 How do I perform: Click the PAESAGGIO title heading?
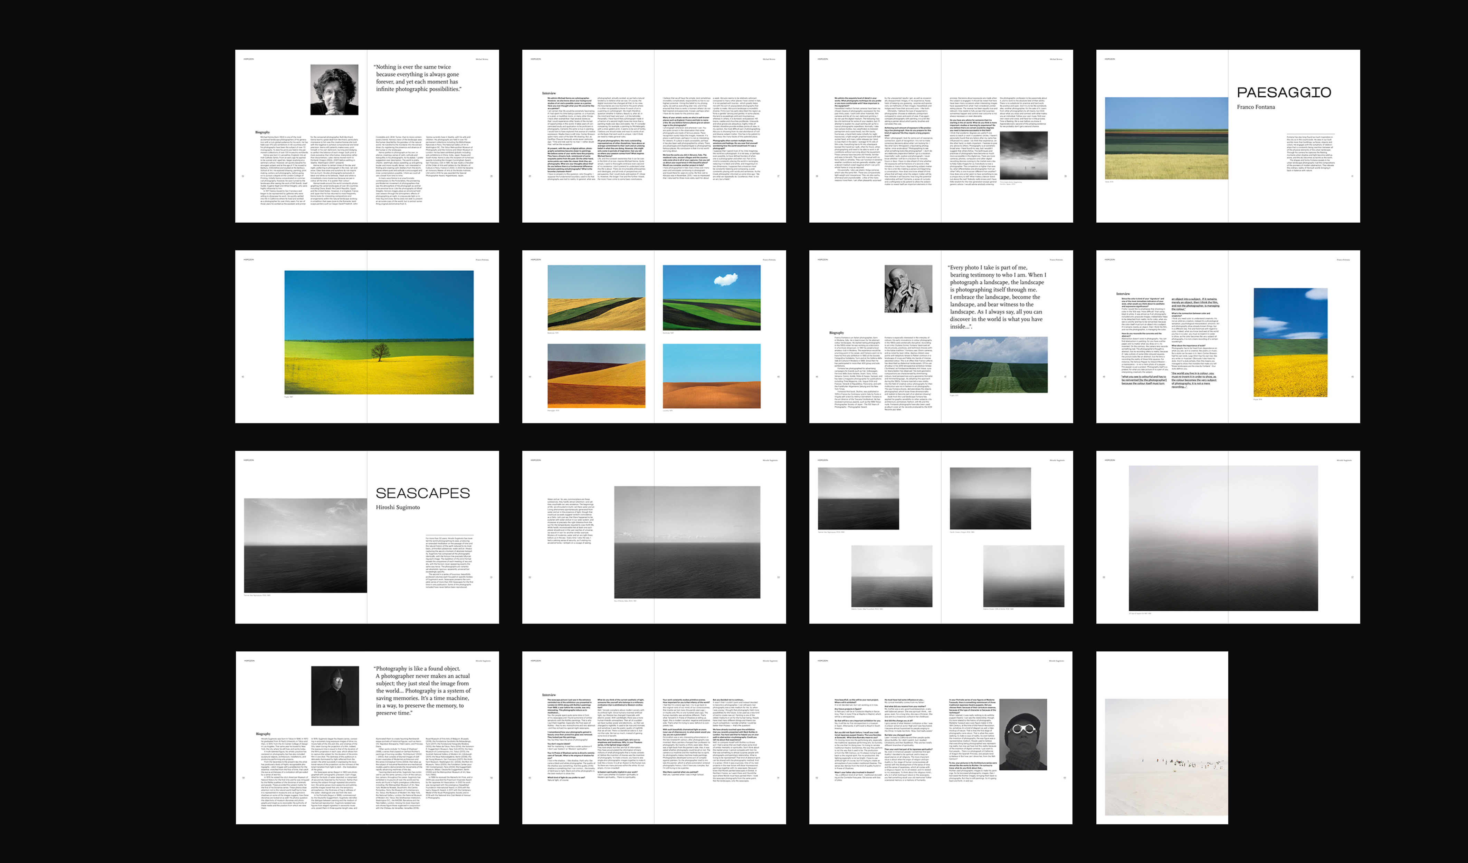(1283, 92)
